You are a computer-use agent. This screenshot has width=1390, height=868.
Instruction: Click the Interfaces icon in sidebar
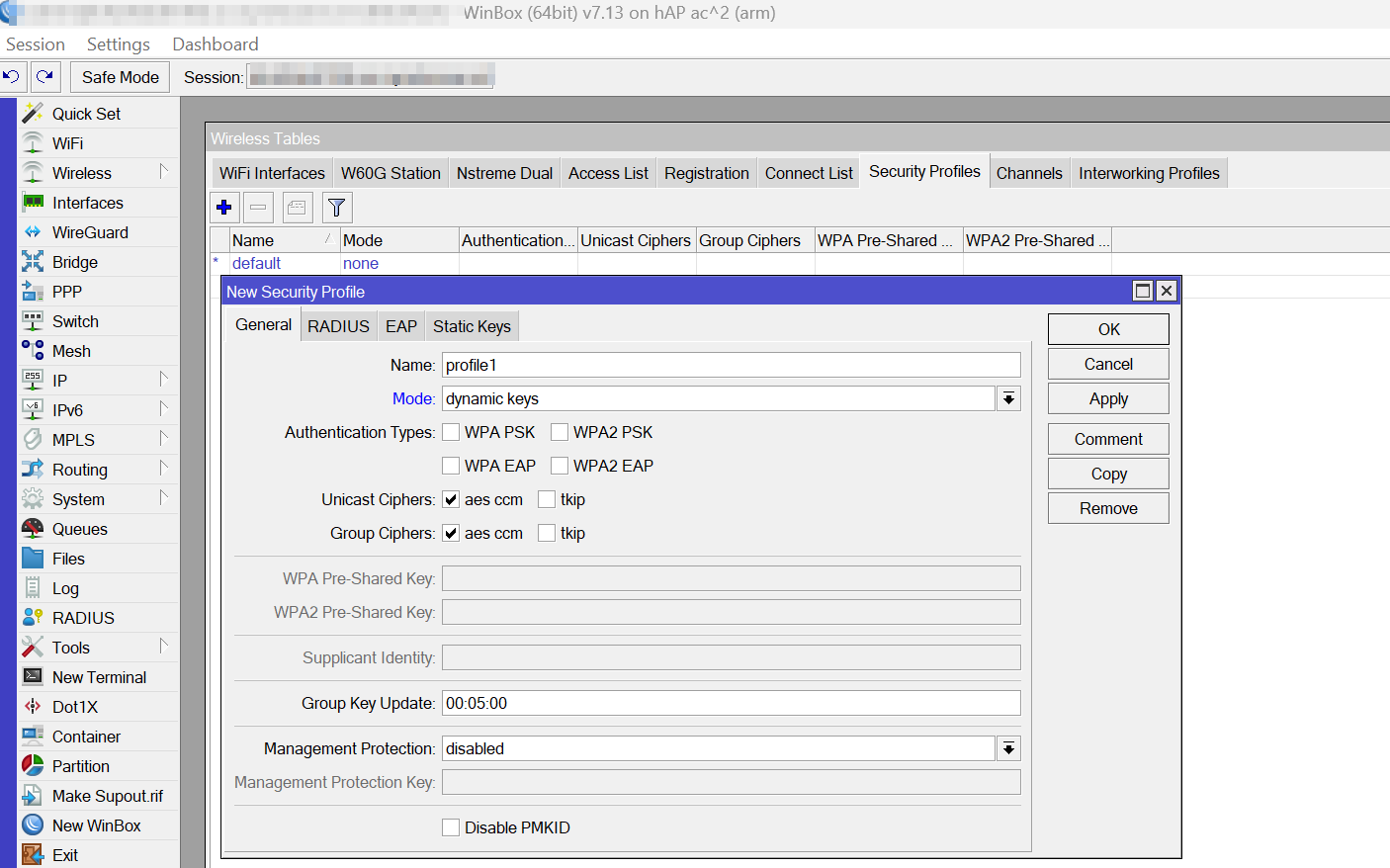[x=33, y=203]
